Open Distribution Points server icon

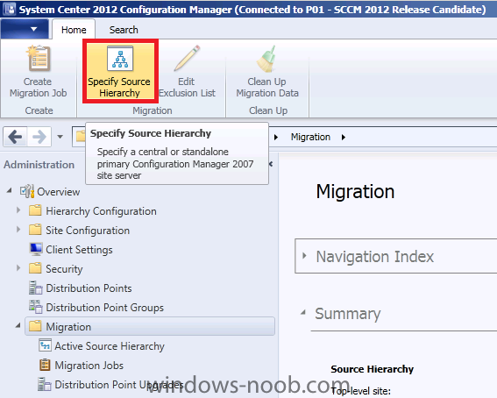(35, 288)
